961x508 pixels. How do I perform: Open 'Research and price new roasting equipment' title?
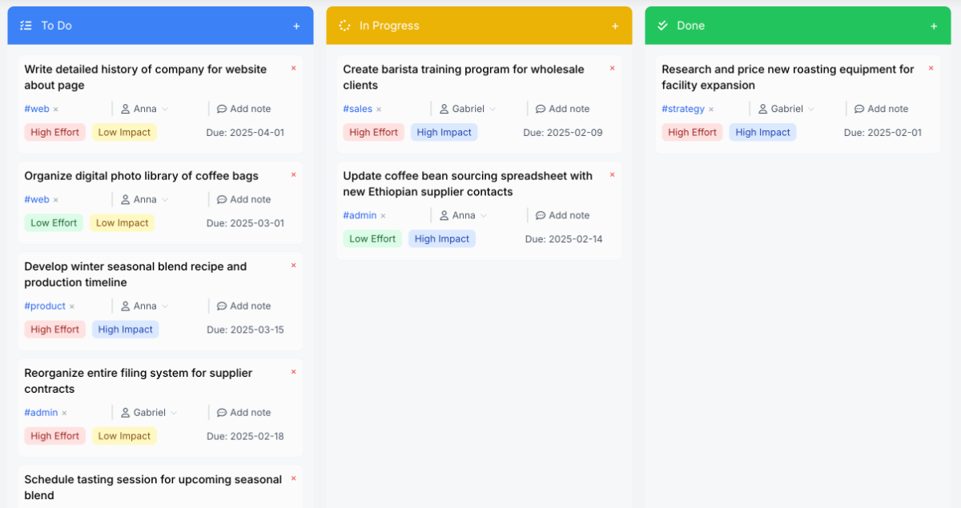[788, 78]
